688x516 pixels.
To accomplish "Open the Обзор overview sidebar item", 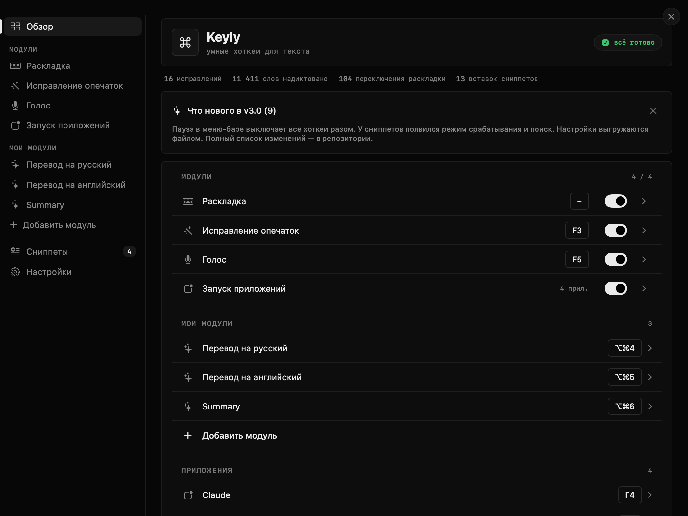I will coord(73,26).
